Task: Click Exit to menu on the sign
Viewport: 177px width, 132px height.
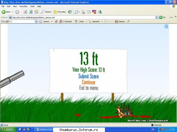Action: pyautogui.click(x=89, y=88)
